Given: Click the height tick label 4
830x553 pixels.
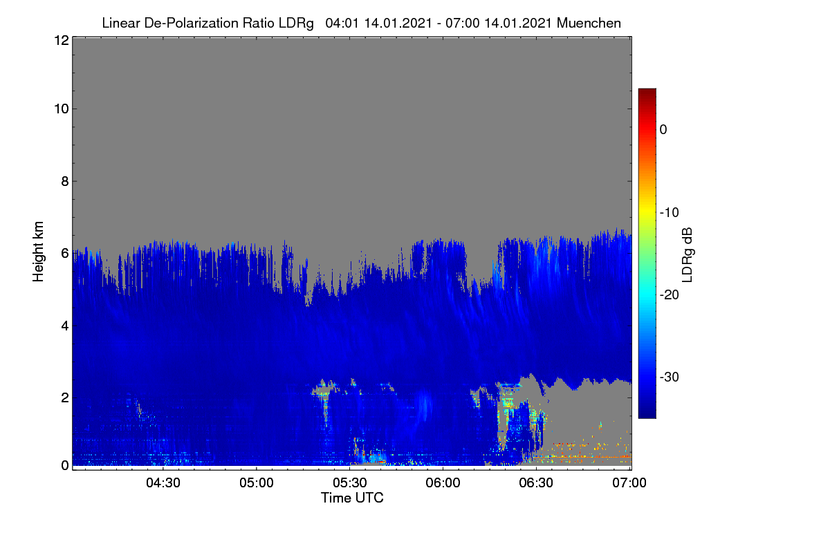Looking at the screenshot, I should tap(64, 325).
